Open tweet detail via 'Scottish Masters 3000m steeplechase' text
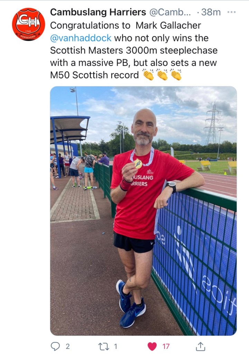249x354 pixels. click(134, 50)
